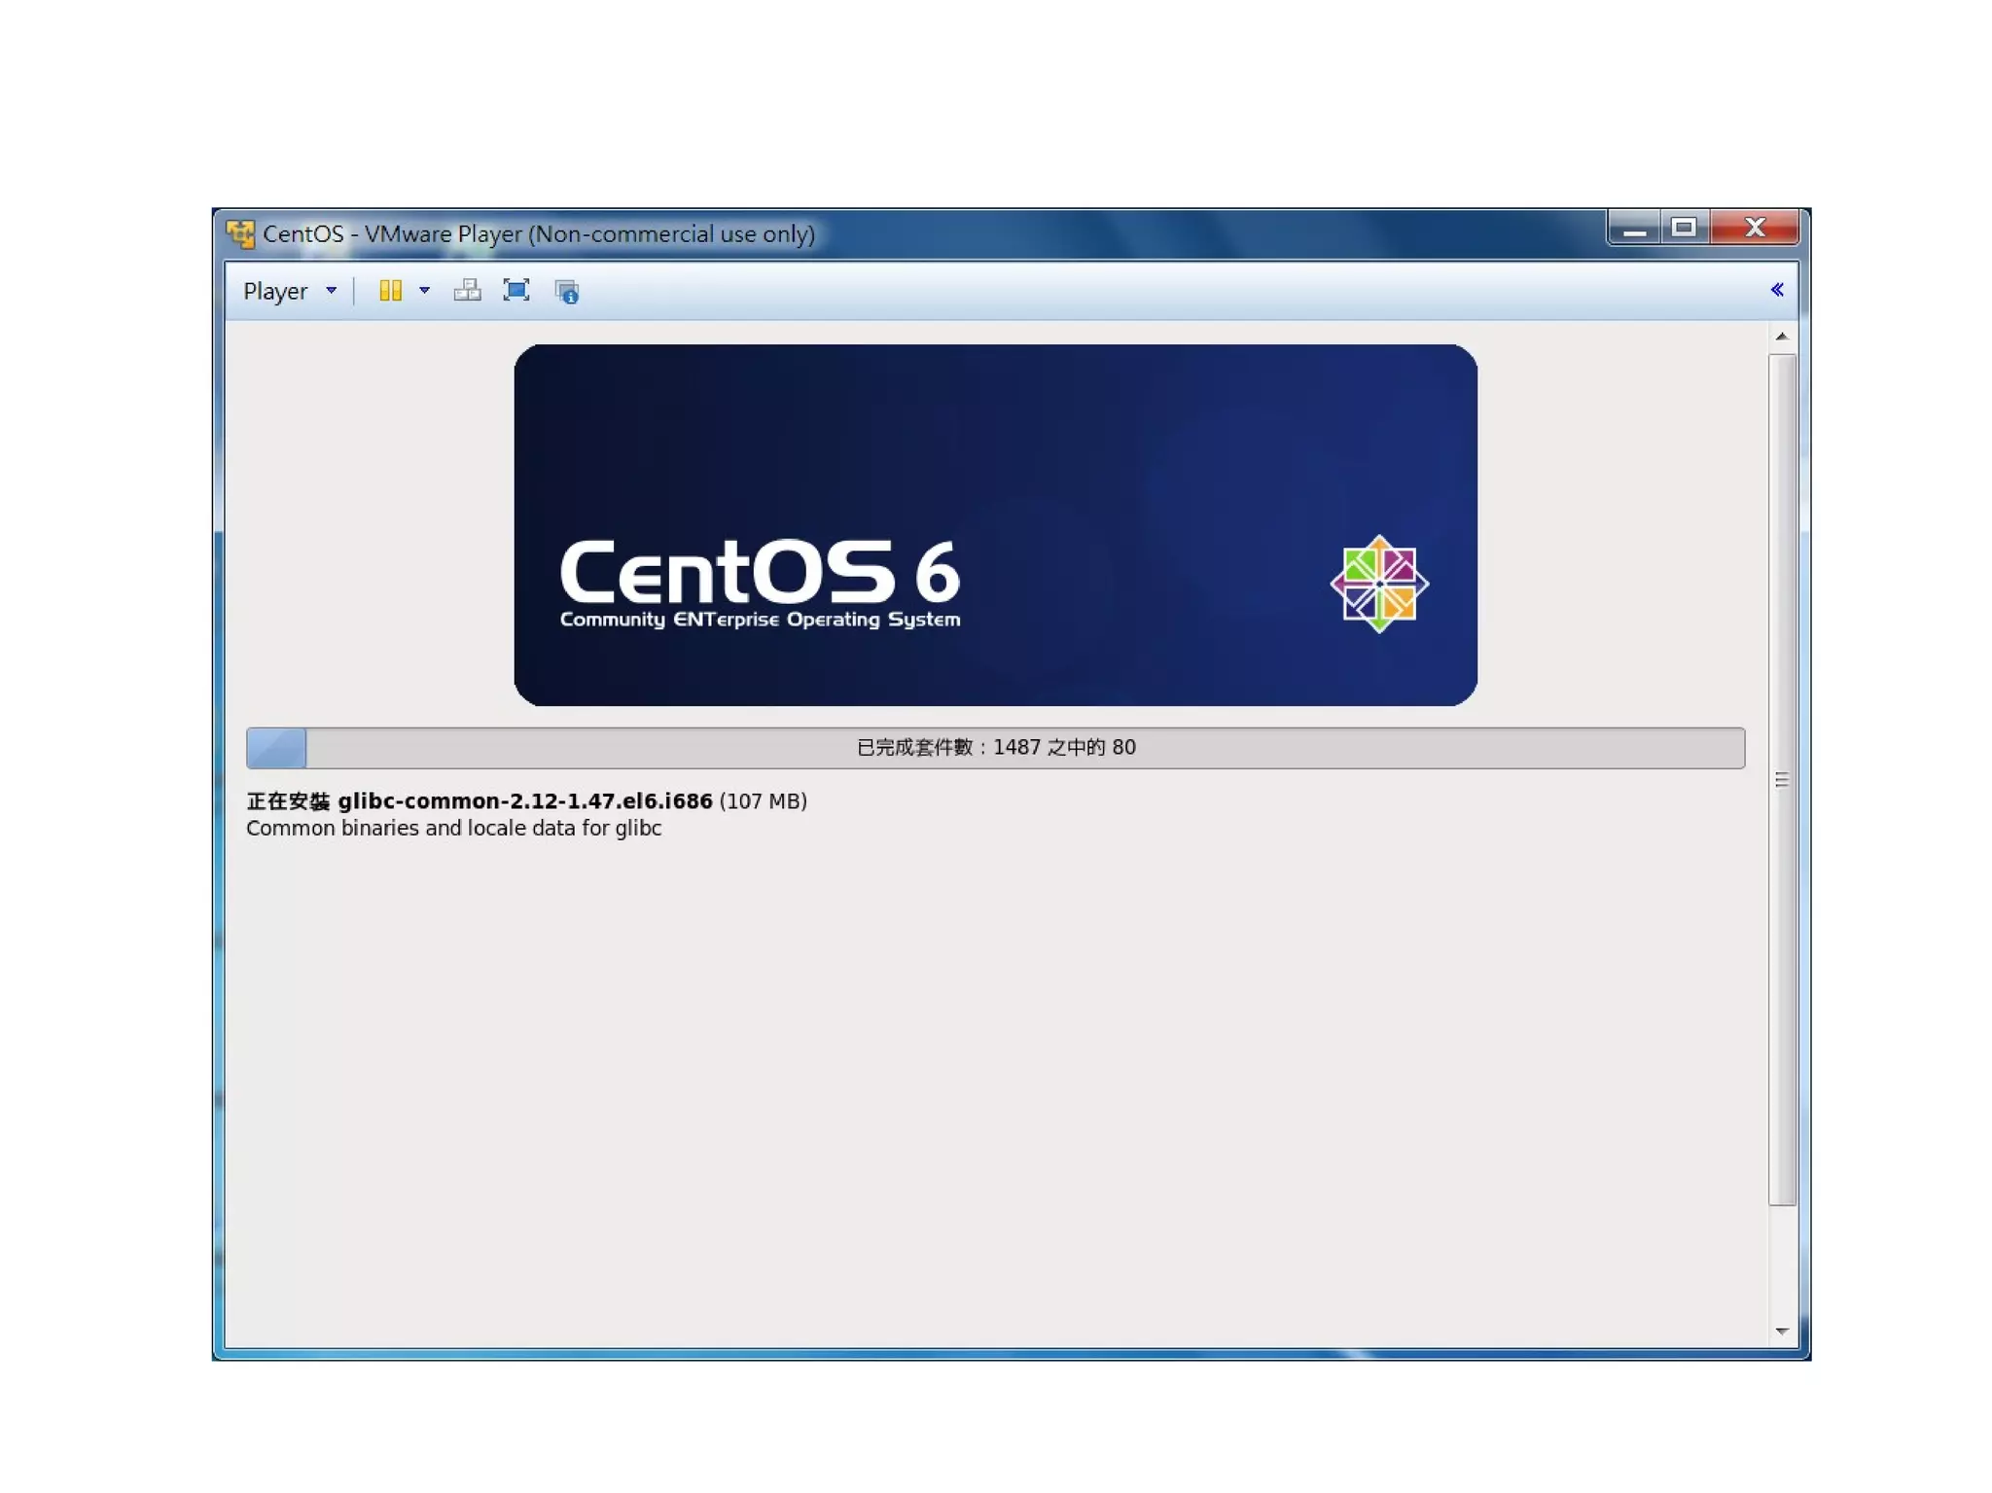
Task: Click 'Common binaries and locale data for glibc'
Action: click(x=453, y=828)
